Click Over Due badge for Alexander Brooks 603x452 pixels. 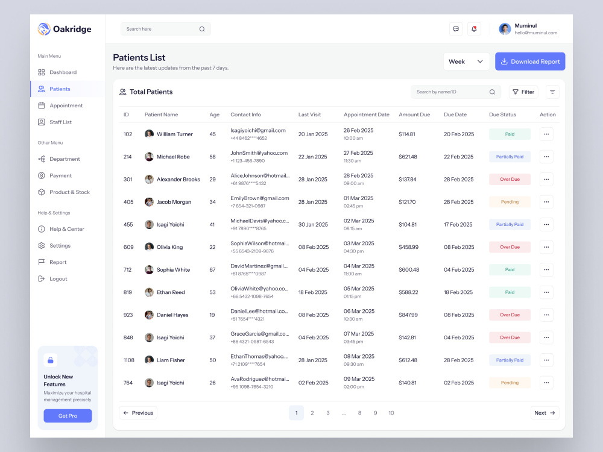(510, 180)
